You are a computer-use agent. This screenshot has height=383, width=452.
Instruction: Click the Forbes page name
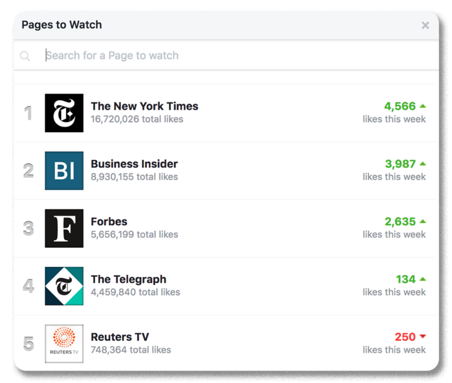[109, 222]
